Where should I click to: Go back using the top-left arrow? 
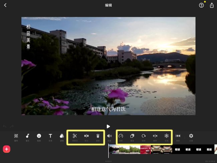(x=5, y=5)
